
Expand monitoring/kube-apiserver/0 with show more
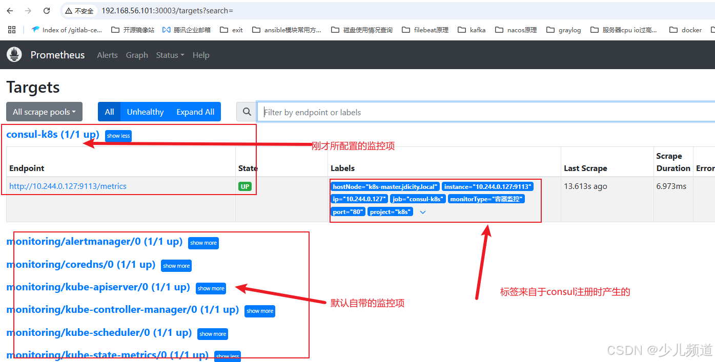coord(211,288)
